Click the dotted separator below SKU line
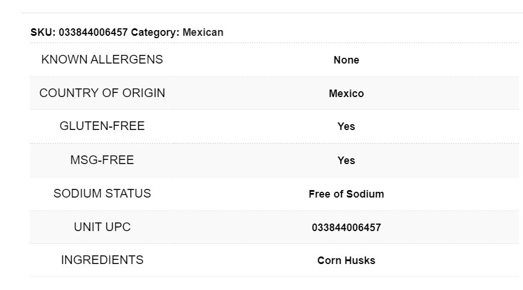The width and height of the screenshot is (523, 290). click(x=272, y=43)
